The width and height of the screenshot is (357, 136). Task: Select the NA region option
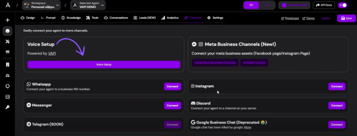point(267,5)
